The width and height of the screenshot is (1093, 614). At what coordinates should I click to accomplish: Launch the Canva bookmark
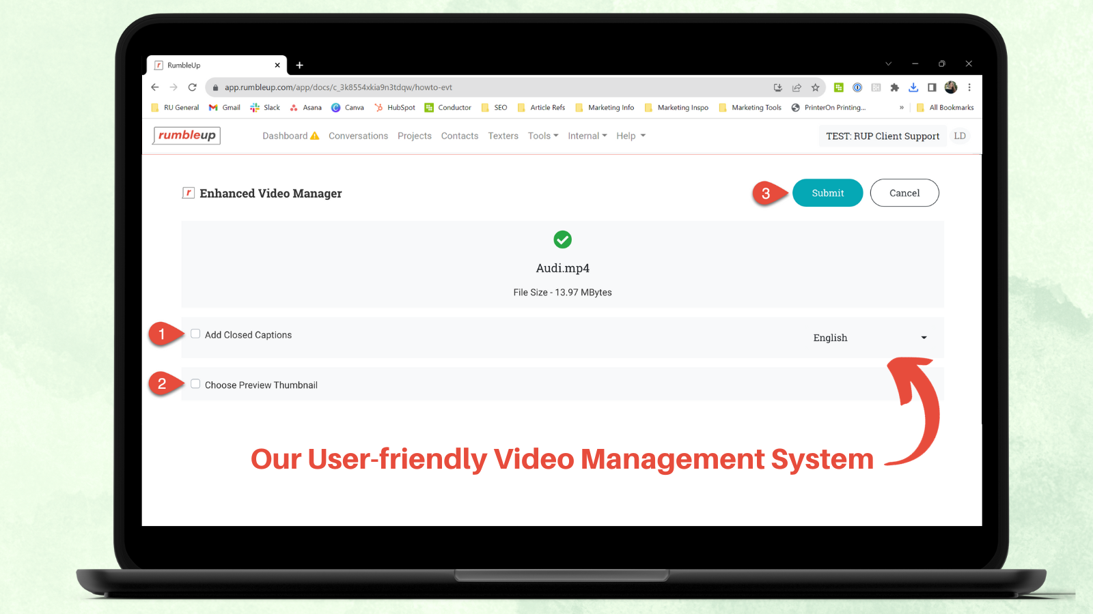(348, 107)
